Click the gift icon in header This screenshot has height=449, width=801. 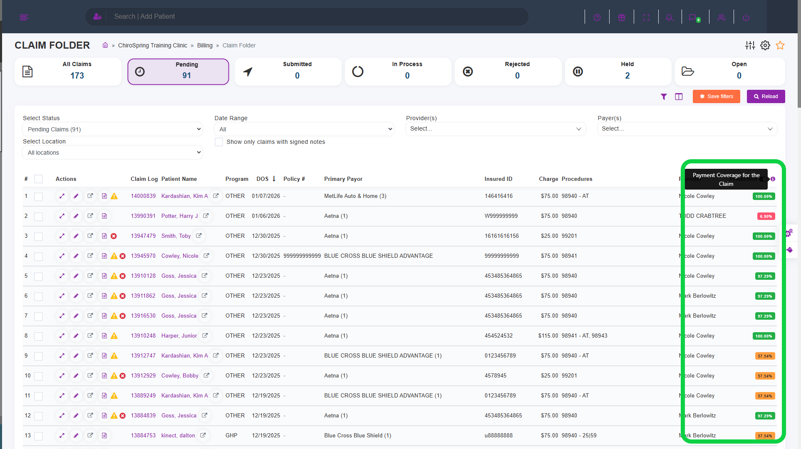(x=622, y=17)
